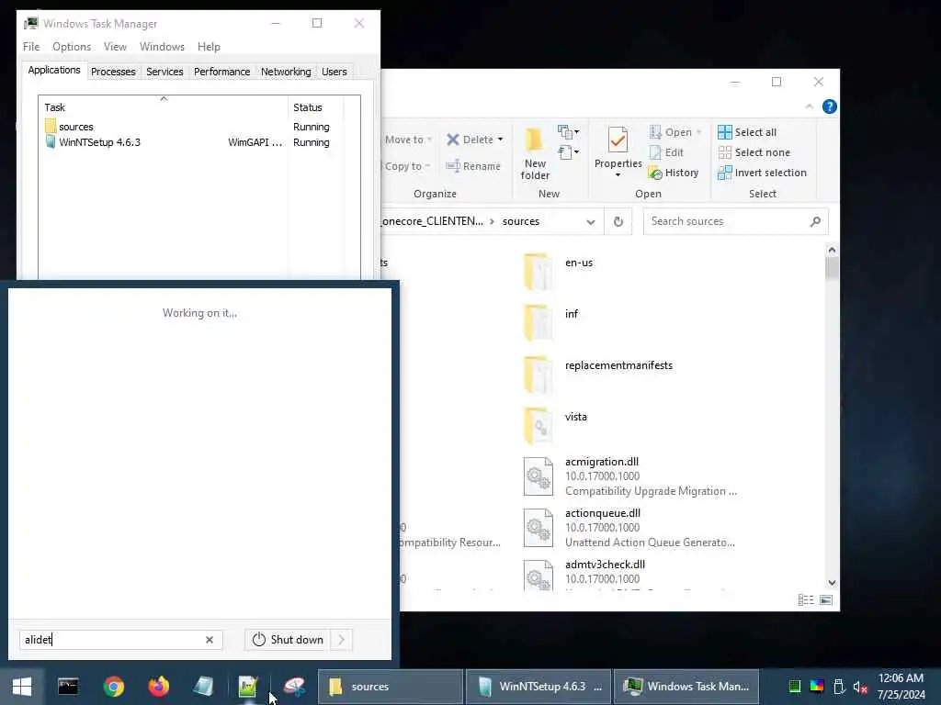Click the green chart taskbar icon

[x=248, y=687]
